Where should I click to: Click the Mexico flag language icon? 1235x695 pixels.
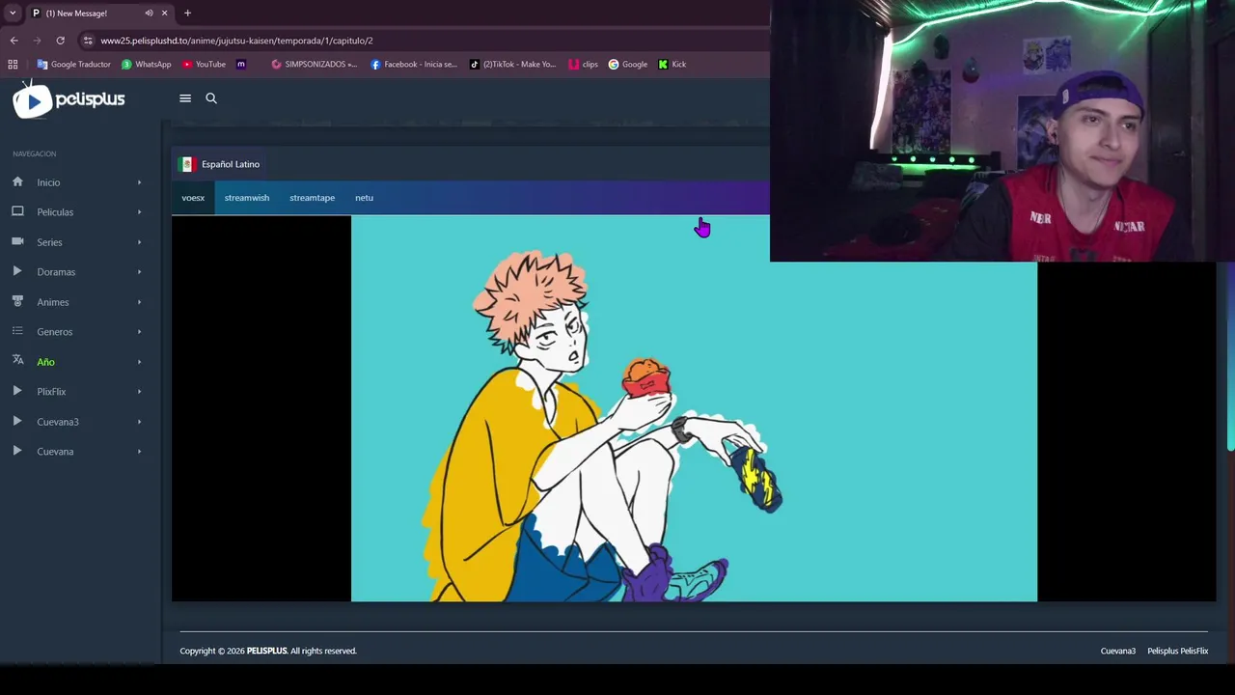tap(186, 164)
